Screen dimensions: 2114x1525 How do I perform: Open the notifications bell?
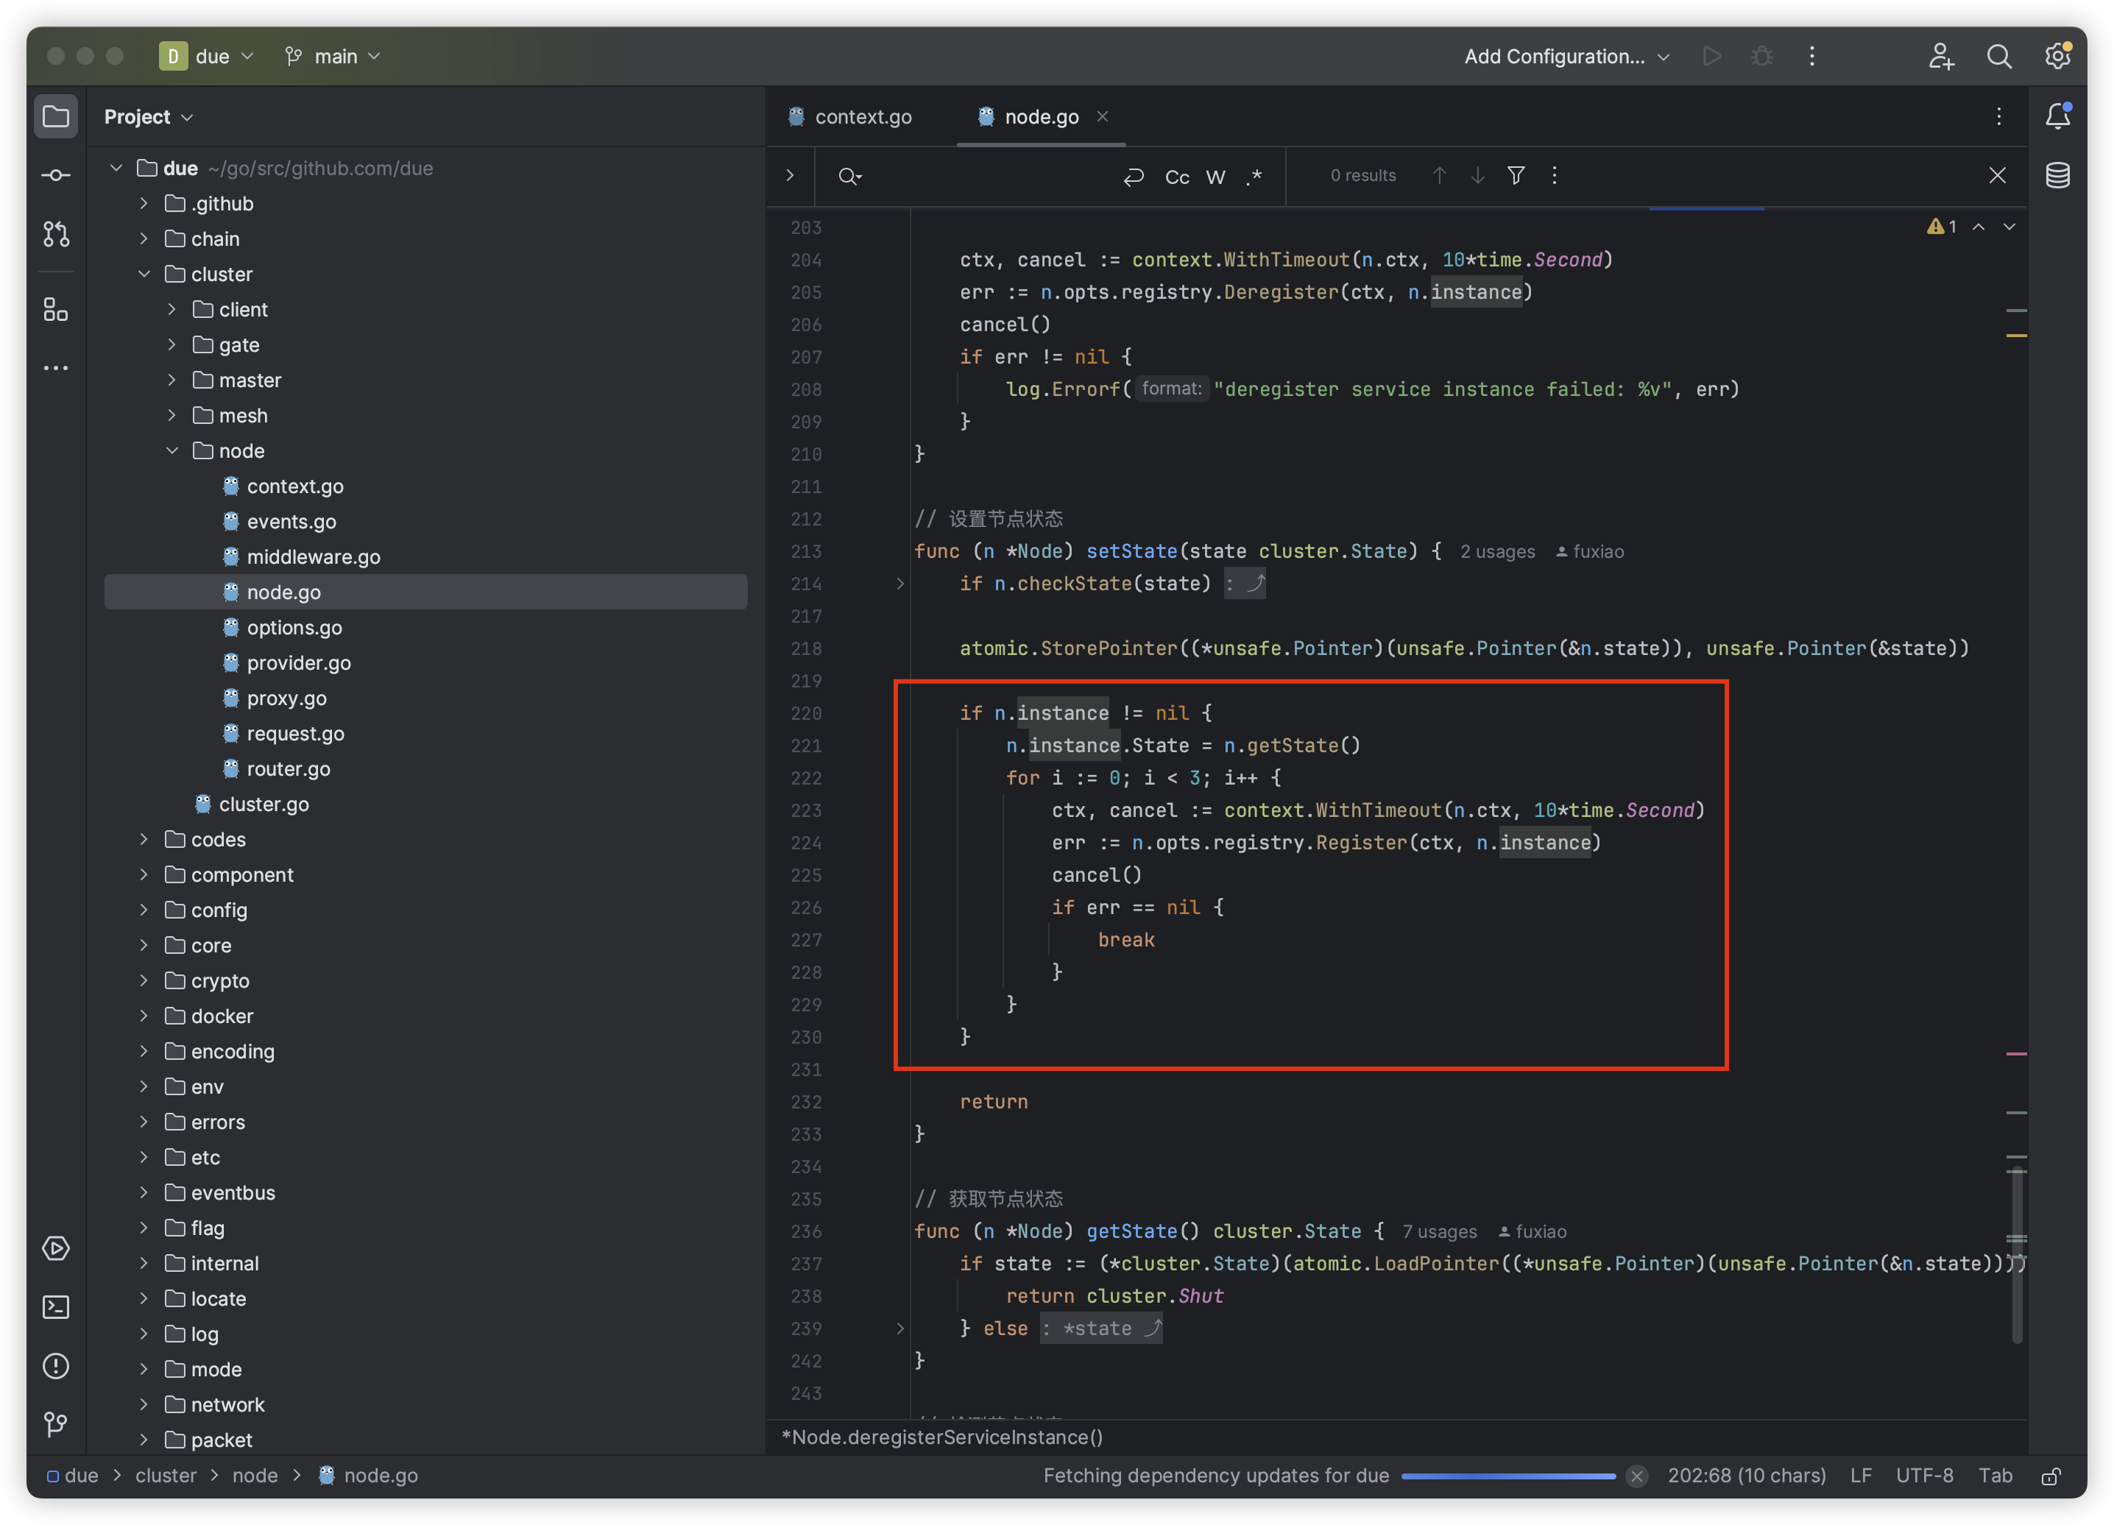click(2059, 116)
